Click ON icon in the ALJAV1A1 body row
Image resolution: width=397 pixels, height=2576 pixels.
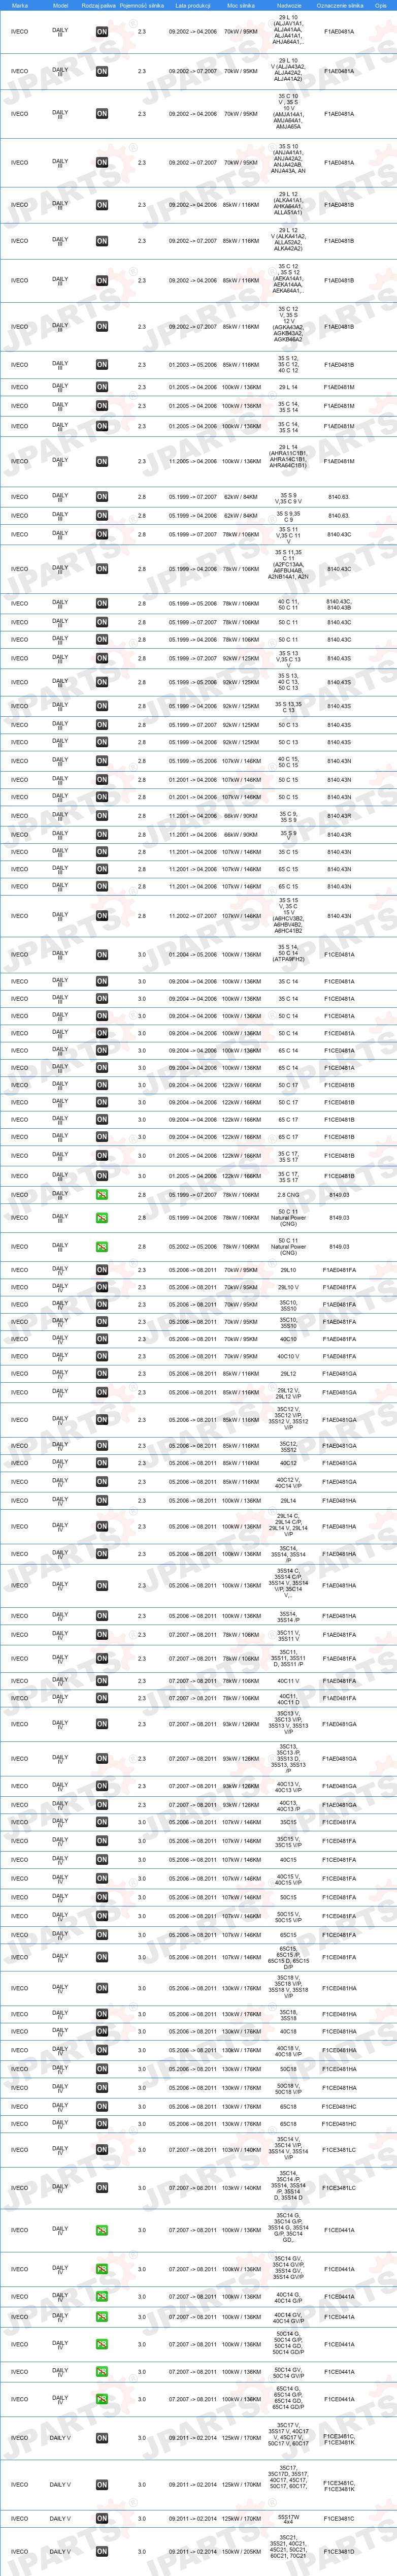(102, 31)
